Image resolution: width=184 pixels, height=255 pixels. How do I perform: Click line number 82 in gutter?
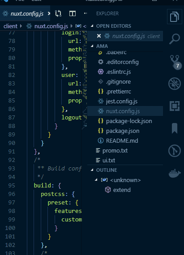(x=12, y=75)
